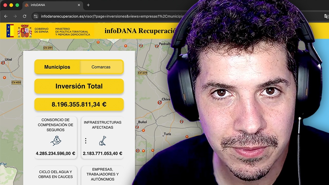Open Empresas, Trabajadores y Autónomos card
The image size is (329, 185).
tap(103, 175)
